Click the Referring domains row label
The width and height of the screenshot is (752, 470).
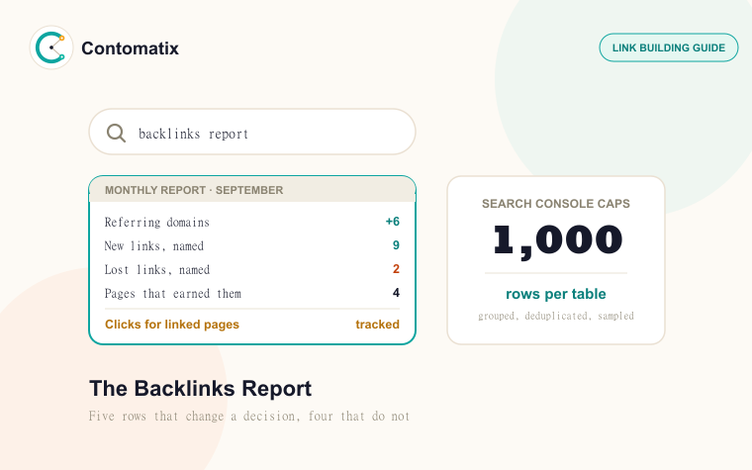[x=157, y=222]
